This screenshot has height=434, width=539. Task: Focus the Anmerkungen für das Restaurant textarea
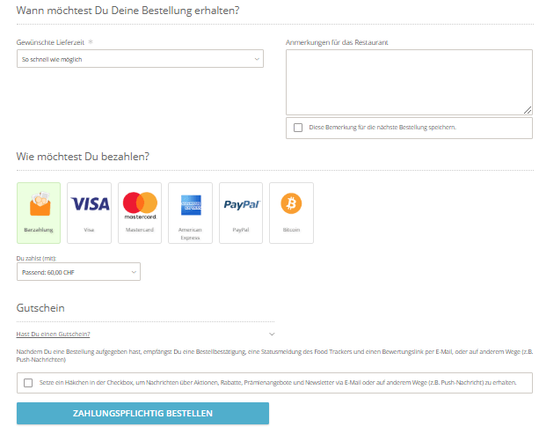[x=409, y=81]
